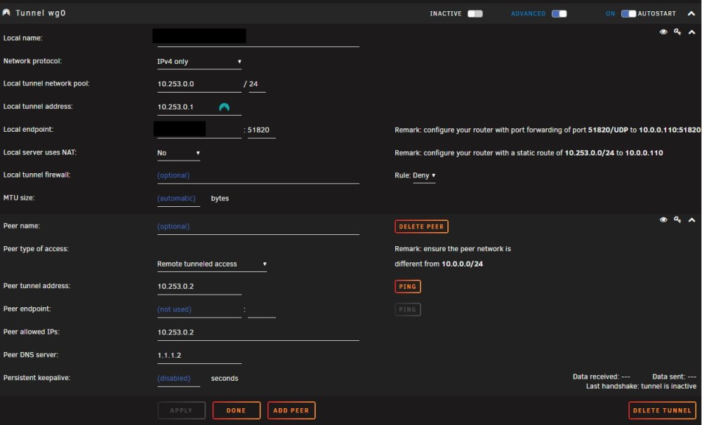The image size is (702, 425).
Task: Open the firewall Rule Deny dropdown
Action: tap(424, 175)
